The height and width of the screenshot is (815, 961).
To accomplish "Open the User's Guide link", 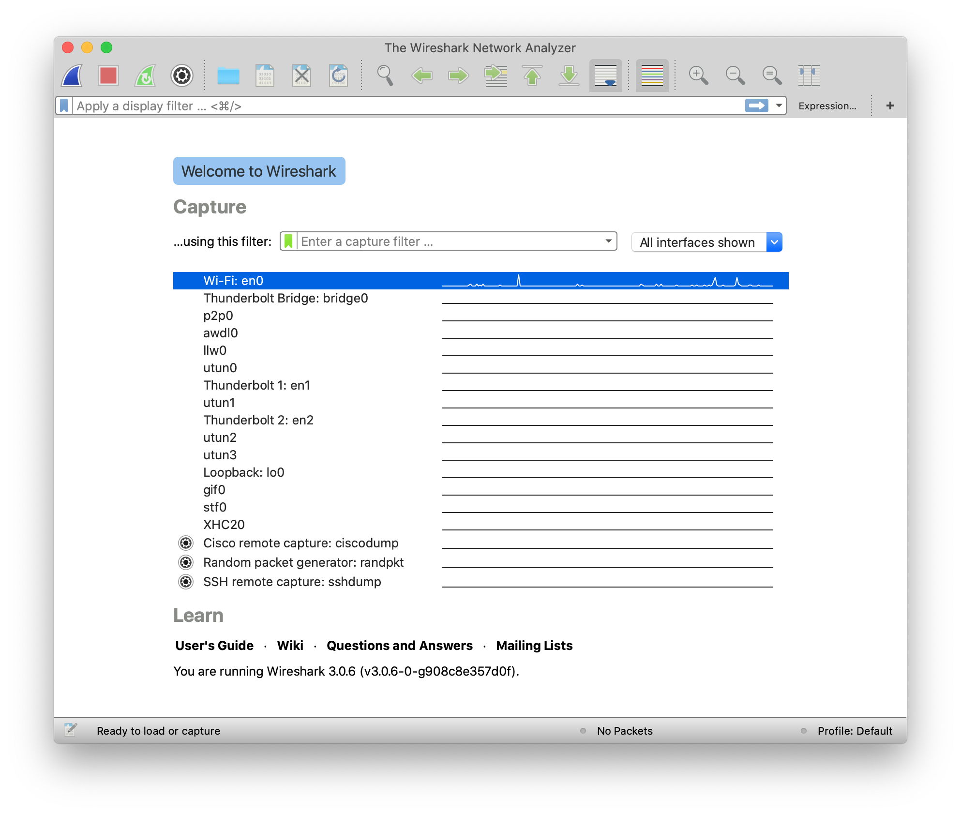I will (214, 646).
